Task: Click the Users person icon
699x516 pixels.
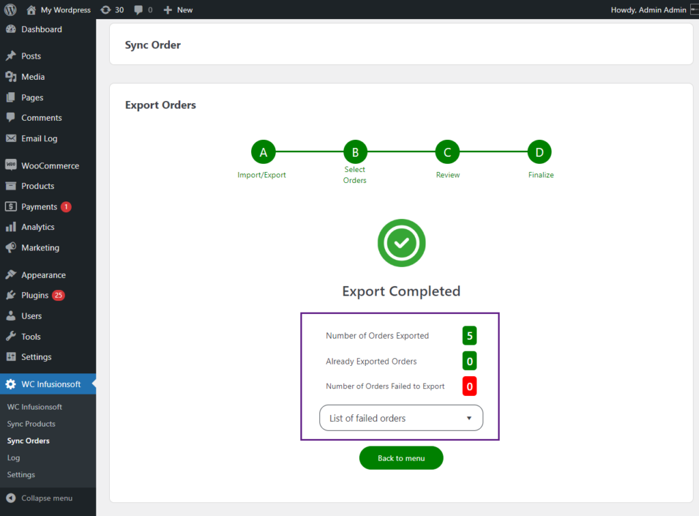Action: point(11,315)
